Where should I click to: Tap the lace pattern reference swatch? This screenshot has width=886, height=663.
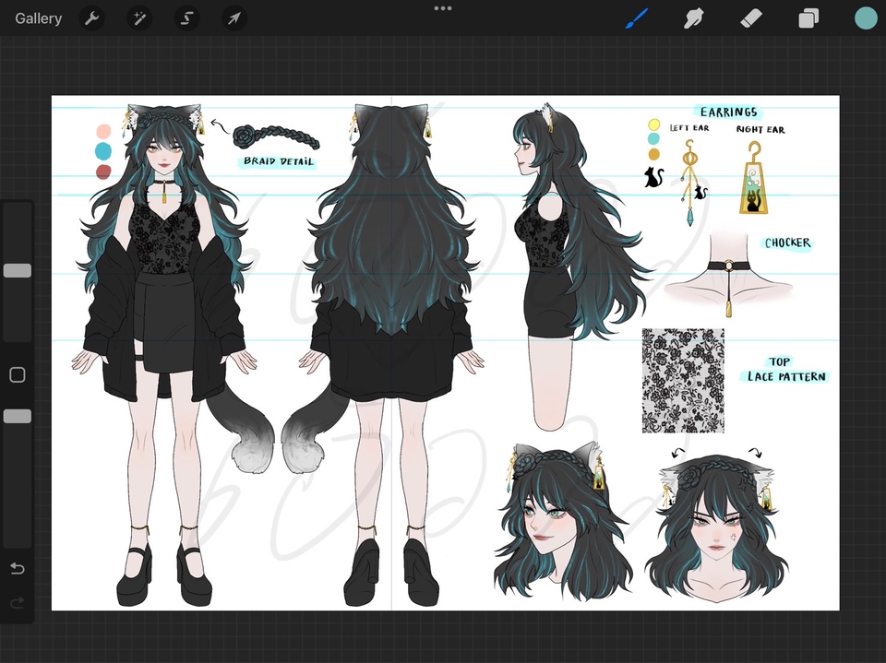click(683, 378)
